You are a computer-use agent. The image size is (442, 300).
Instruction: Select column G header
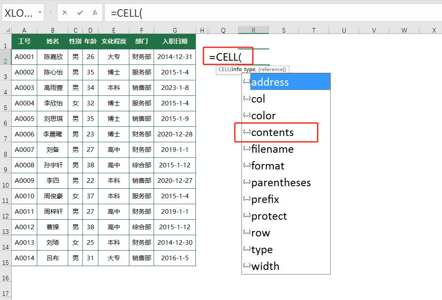coord(175,30)
